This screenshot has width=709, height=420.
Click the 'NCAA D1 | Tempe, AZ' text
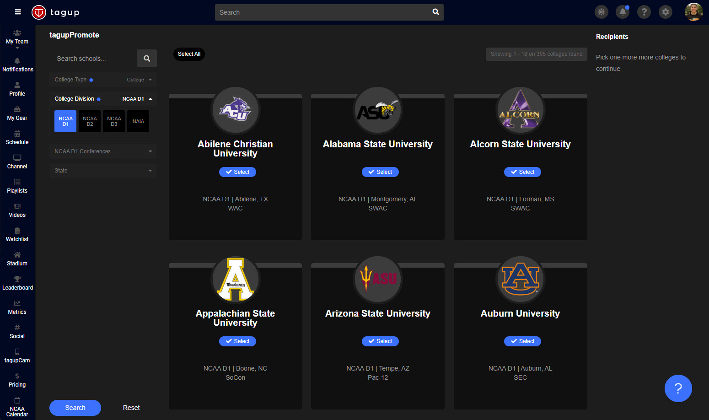(378, 368)
